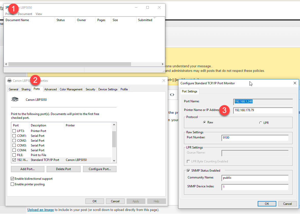Click the Port Name field 192.168.1.248
This screenshot has width=300, height=214.
pos(263,102)
